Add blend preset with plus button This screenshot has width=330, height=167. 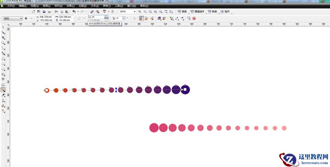pyautogui.click(x=26, y=18)
